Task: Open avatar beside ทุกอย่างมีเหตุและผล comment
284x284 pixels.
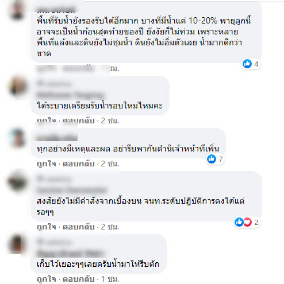Action: click(18, 138)
